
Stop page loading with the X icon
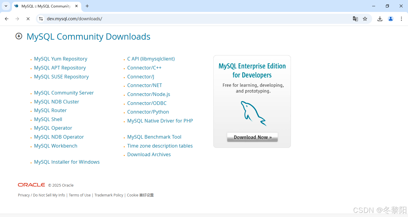[28, 19]
